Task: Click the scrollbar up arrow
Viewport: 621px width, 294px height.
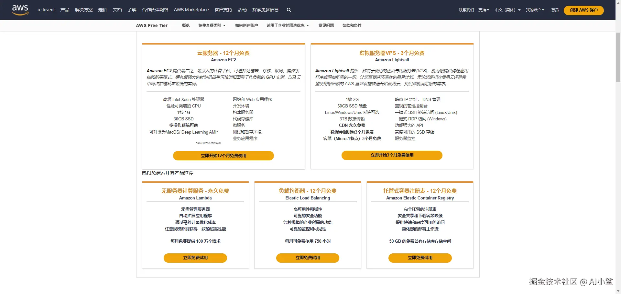Action: [x=618, y=2]
